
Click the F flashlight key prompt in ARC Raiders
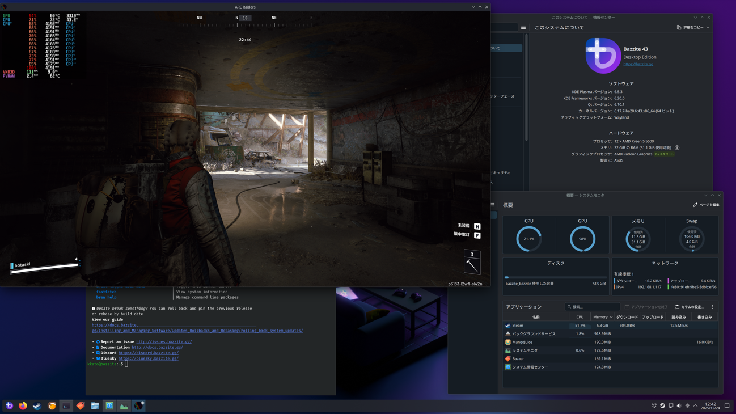point(477,235)
